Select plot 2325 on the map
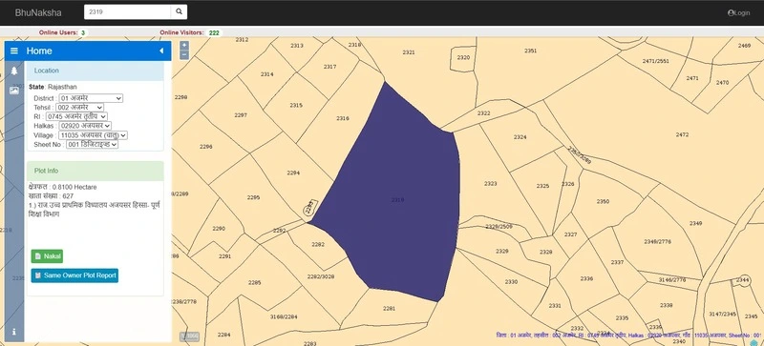764x346 pixels. (x=542, y=186)
